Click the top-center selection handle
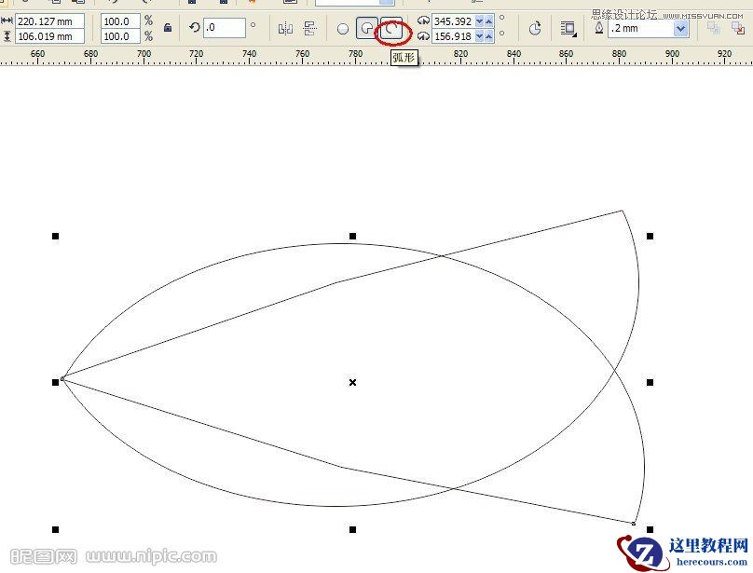 353,236
